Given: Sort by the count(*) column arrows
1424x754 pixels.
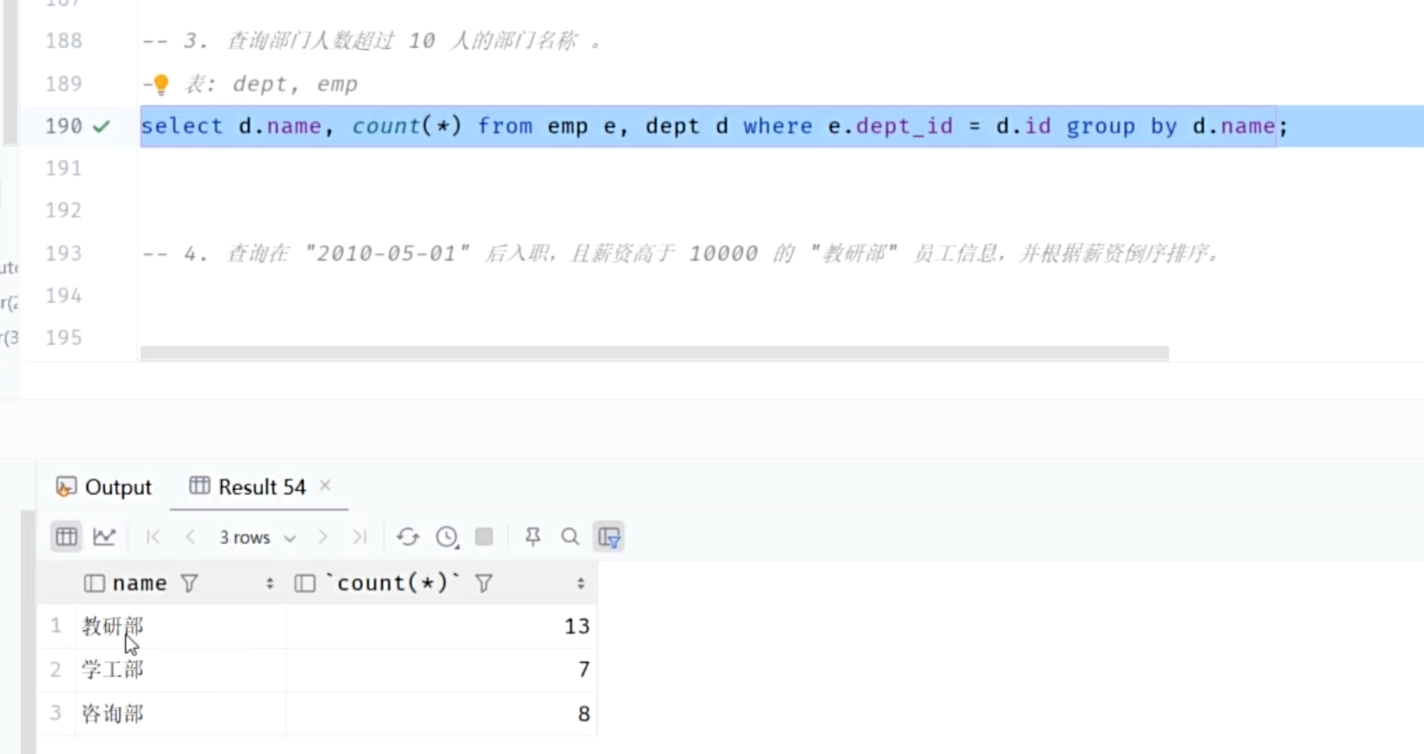Looking at the screenshot, I should (x=580, y=583).
